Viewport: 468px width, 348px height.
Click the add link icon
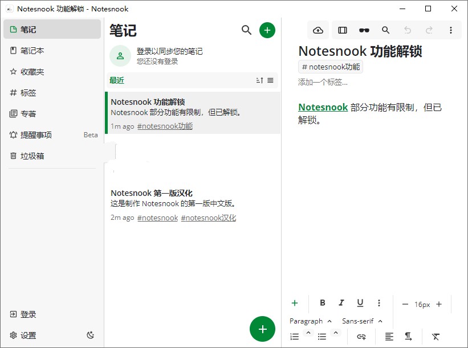tap(361, 337)
